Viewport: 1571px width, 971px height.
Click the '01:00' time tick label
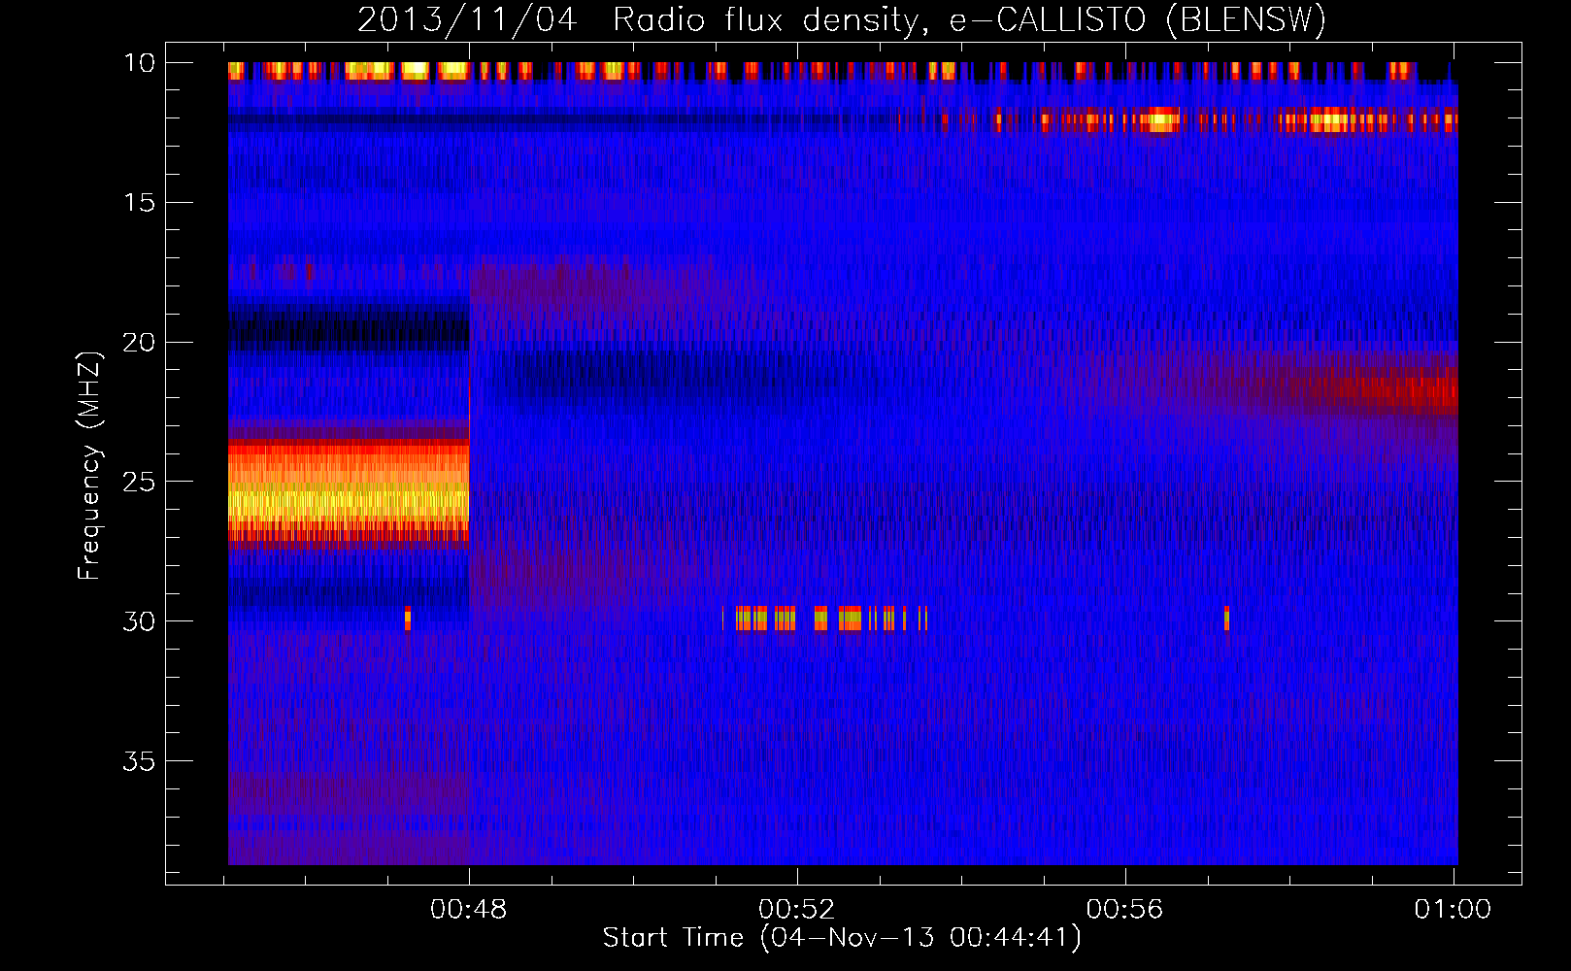click(1453, 909)
